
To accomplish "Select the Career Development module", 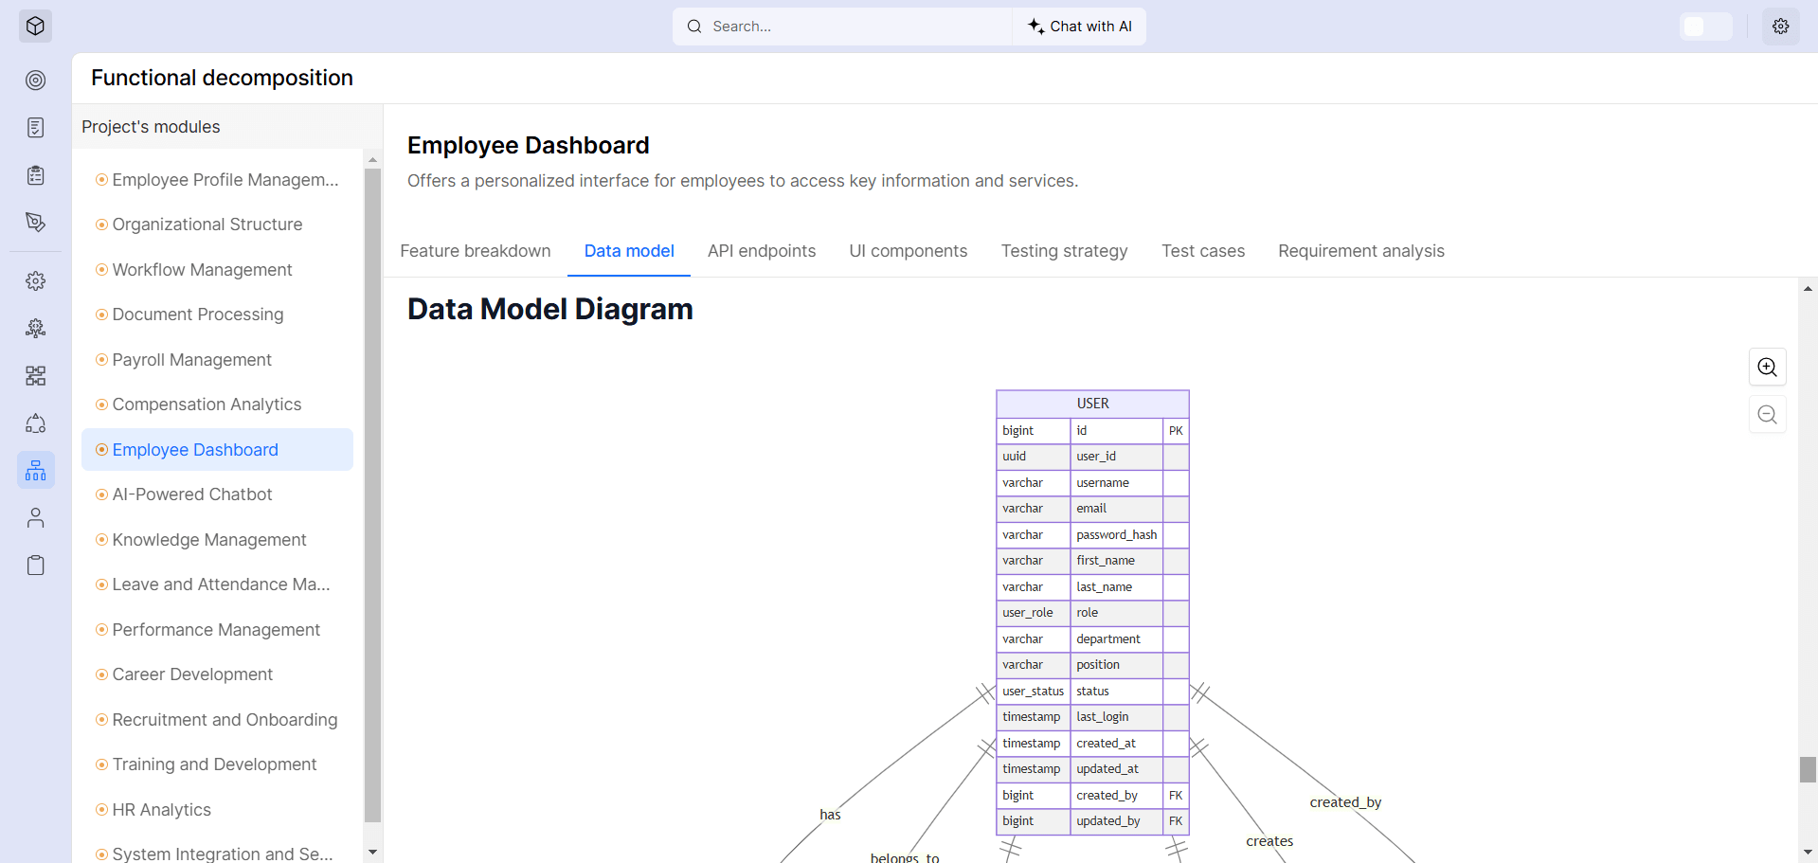I will coord(217,674).
